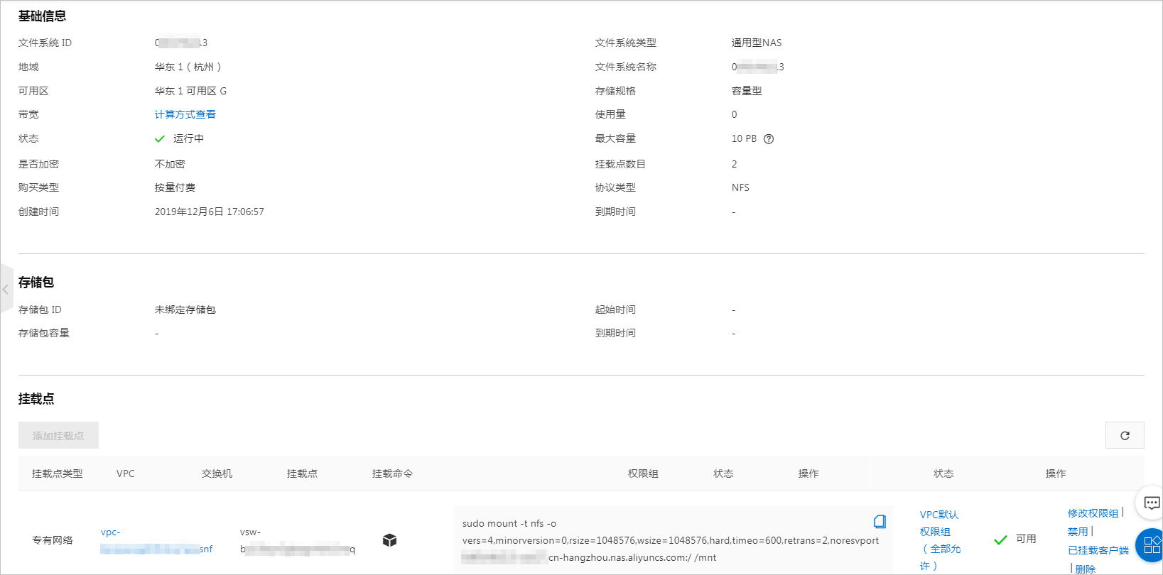Click the 通用型NAS file system type value

tap(757, 43)
